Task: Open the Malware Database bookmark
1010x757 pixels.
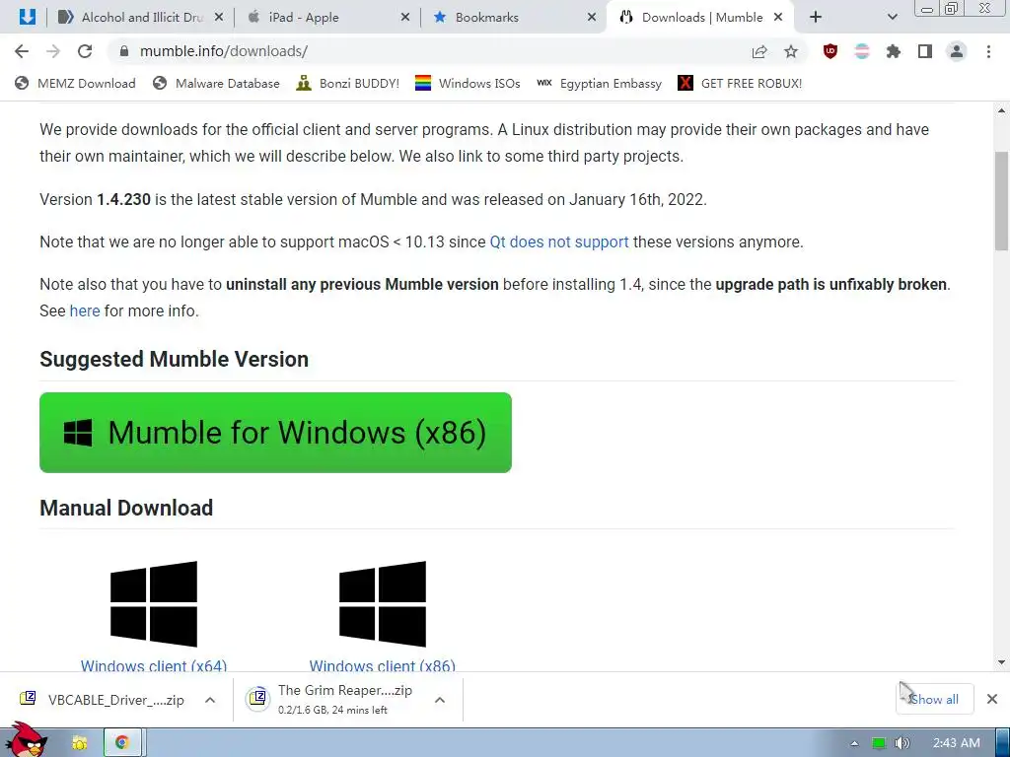Action: coord(216,83)
